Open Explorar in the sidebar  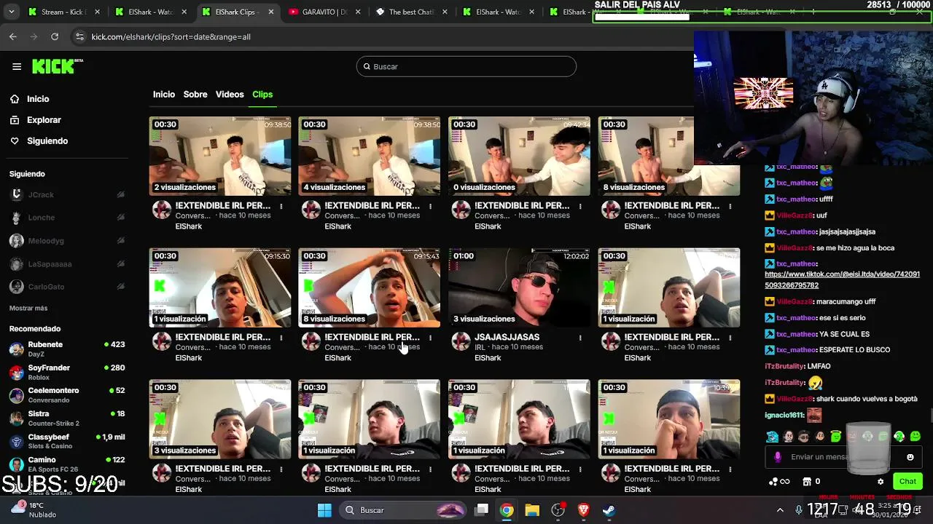36,120
